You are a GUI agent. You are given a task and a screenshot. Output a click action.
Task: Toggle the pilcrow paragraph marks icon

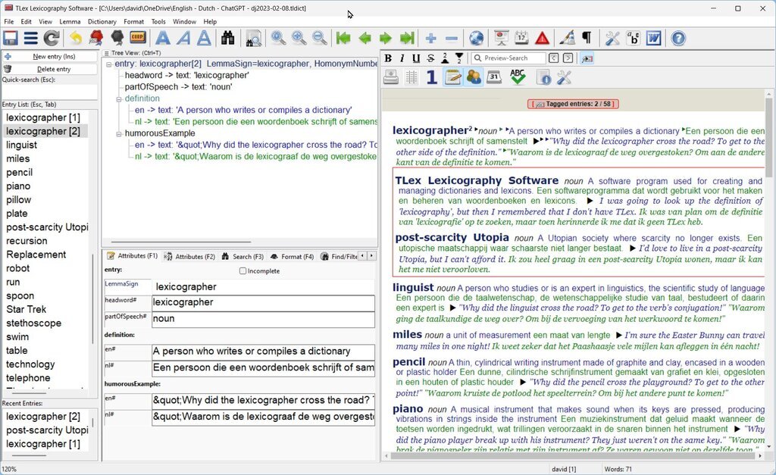coord(587,38)
